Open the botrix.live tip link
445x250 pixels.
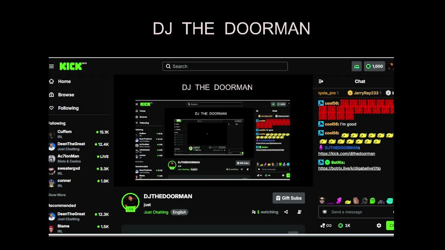pyautogui.click(x=349, y=168)
